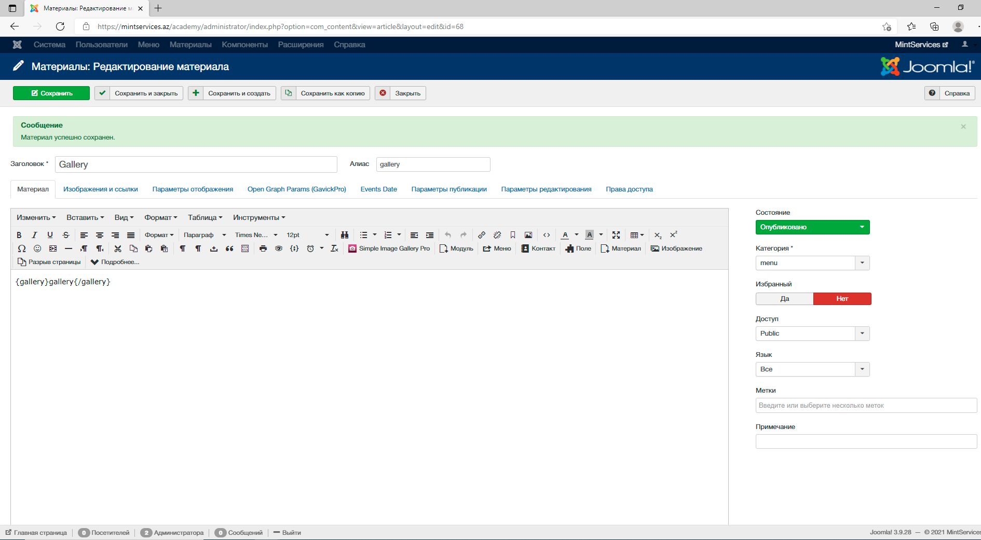Click the blockquote icon

point(229,248)
